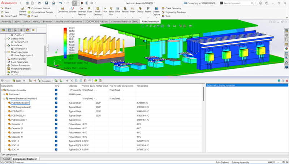Open the Columns dropdown

[x=46, y=81]
